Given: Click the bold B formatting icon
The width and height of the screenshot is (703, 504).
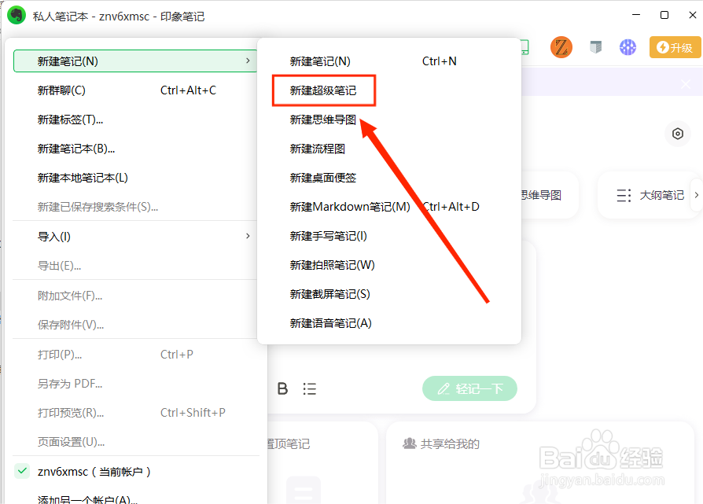Looking at the screenshot, I should (x=282, y=388).
